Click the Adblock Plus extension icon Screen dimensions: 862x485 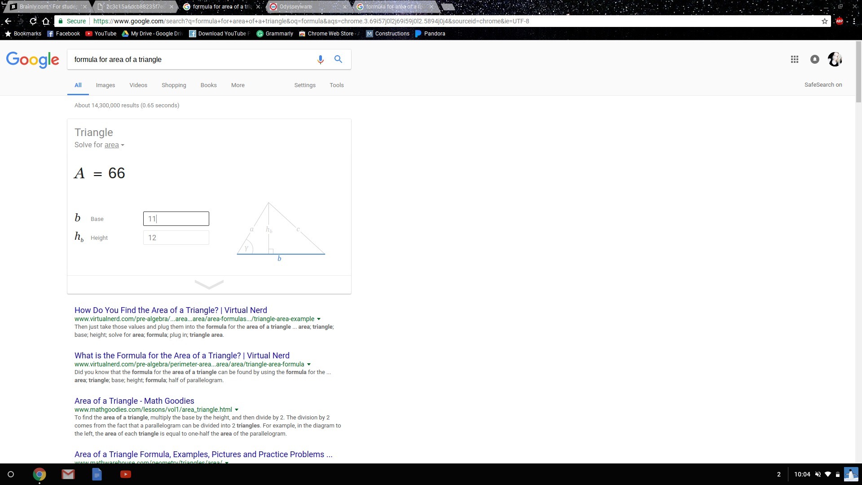(x=839, y=21)
